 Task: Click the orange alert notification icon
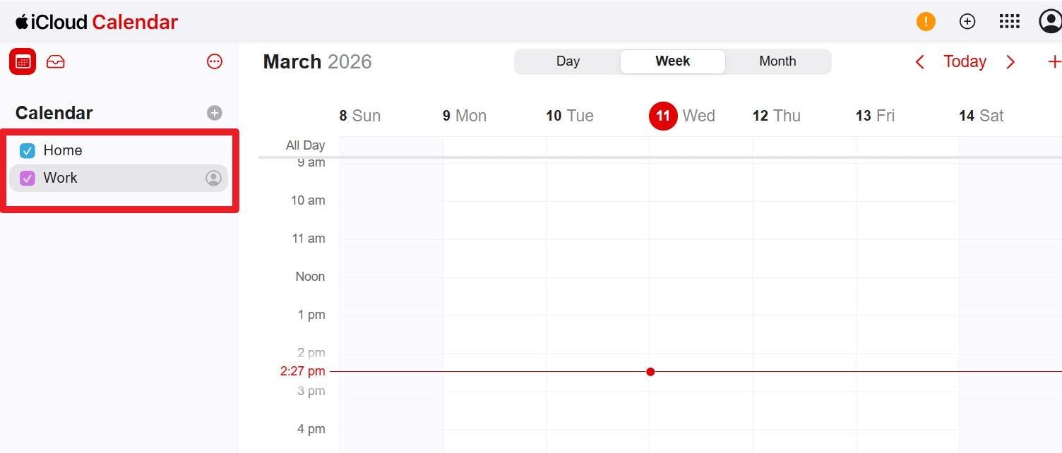[x=925, y=21]
